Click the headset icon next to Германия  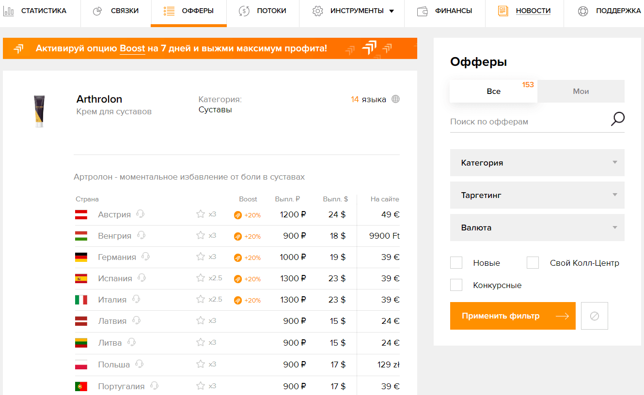pos(145,257)
